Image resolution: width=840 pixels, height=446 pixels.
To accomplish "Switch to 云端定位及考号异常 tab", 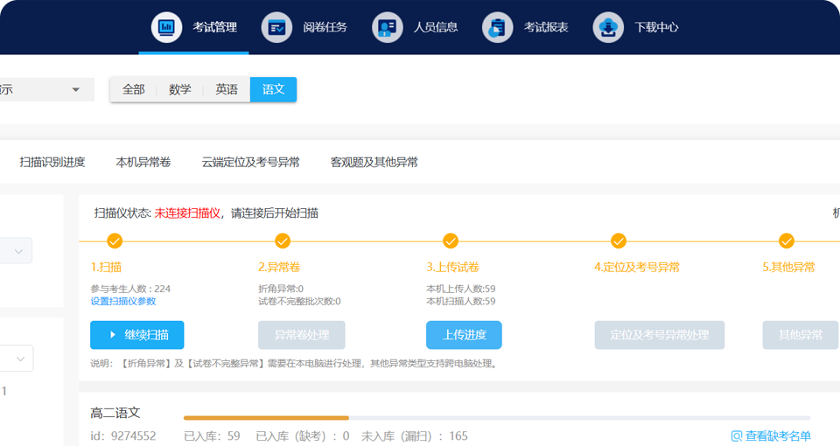I will click(250, 162).
